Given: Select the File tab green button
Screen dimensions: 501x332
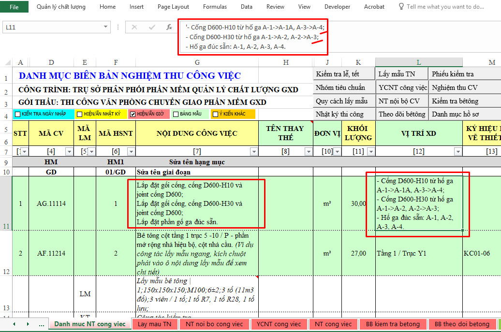Looking at the screenshot, I should tap(14, 7).
